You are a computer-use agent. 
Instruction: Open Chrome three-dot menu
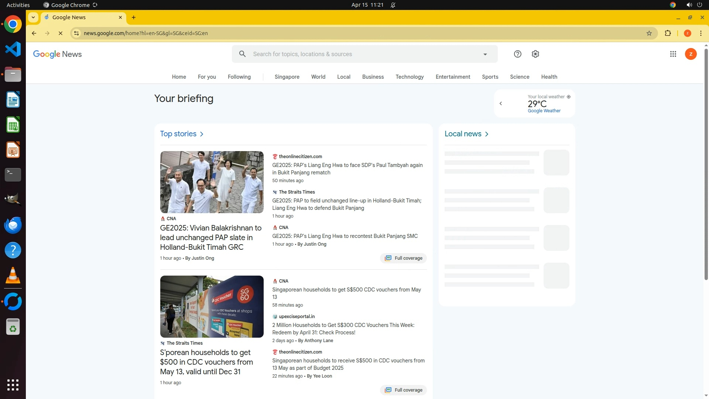pyautogui.click(x=701, y=33)
